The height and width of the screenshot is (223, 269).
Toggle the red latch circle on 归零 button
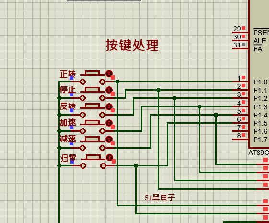(x=110, y=157)
